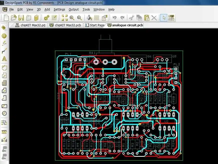The height and width of the screenshot is (164, 218).
Task: Select the Zoom Out tool
Action: (79, 18)
